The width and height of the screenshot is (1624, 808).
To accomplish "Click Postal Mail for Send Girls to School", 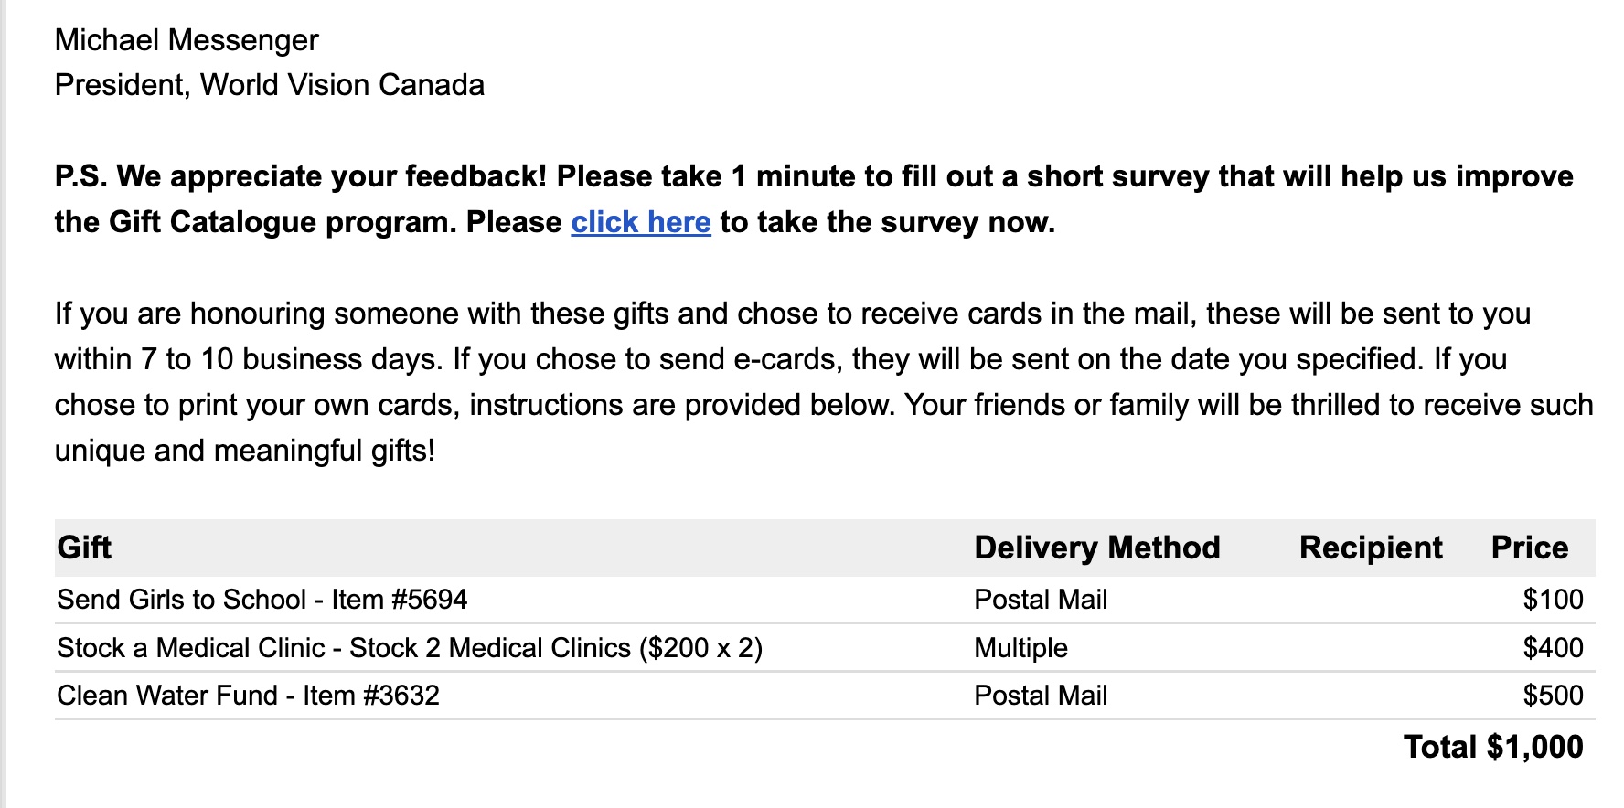I will coord(1041,600).
